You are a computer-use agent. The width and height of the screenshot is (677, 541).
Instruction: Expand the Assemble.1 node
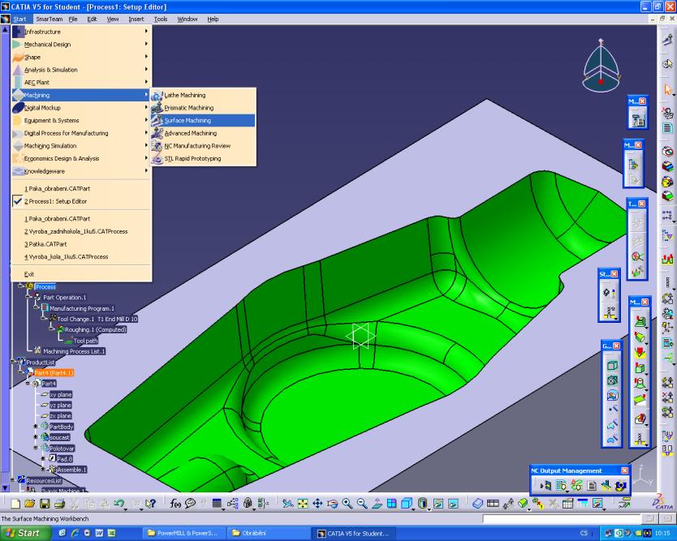tap(43, 470)
